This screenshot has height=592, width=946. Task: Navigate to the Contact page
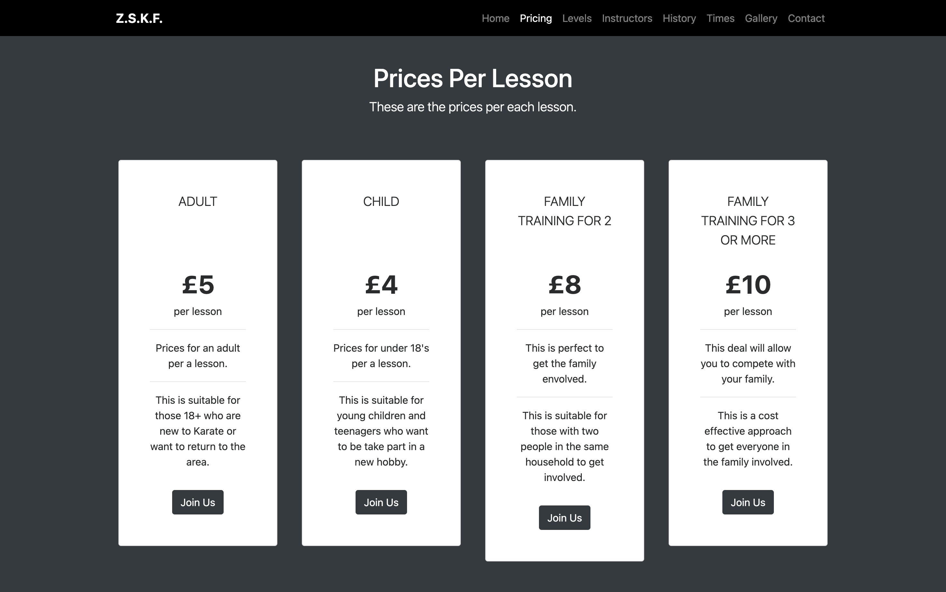pyautogui.click(x=806, y=18)
